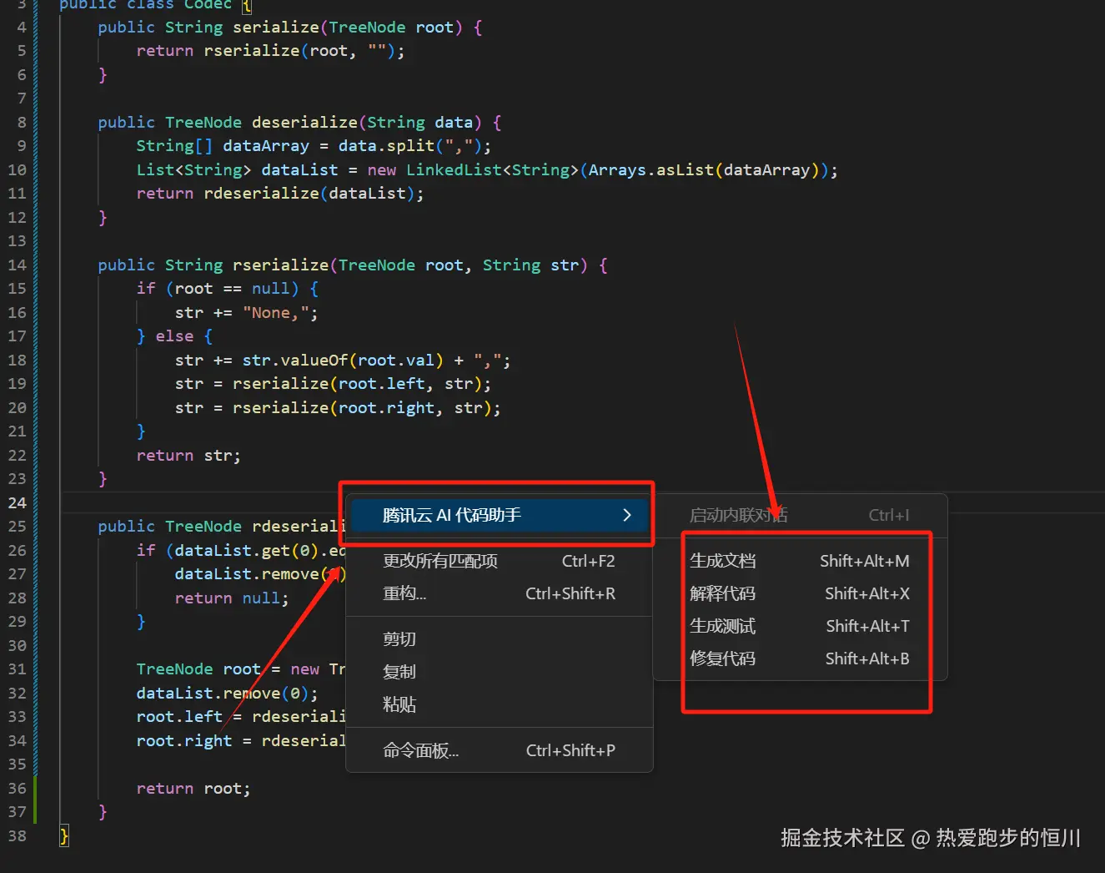The image size is (1105, 873).
Task: Click the deserialize method name on line 8
Action: click(x=304, y=122)
